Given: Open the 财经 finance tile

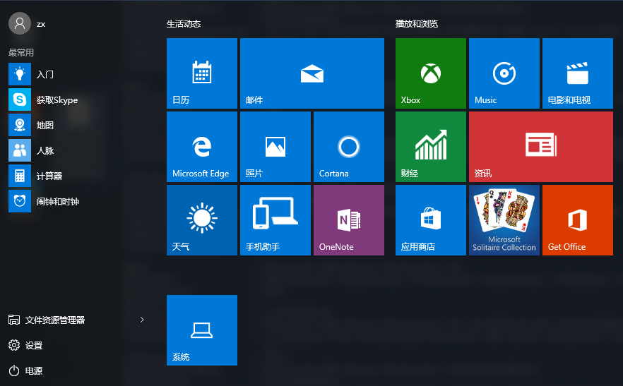Looking at the screenshot, I should click(431, 147).
